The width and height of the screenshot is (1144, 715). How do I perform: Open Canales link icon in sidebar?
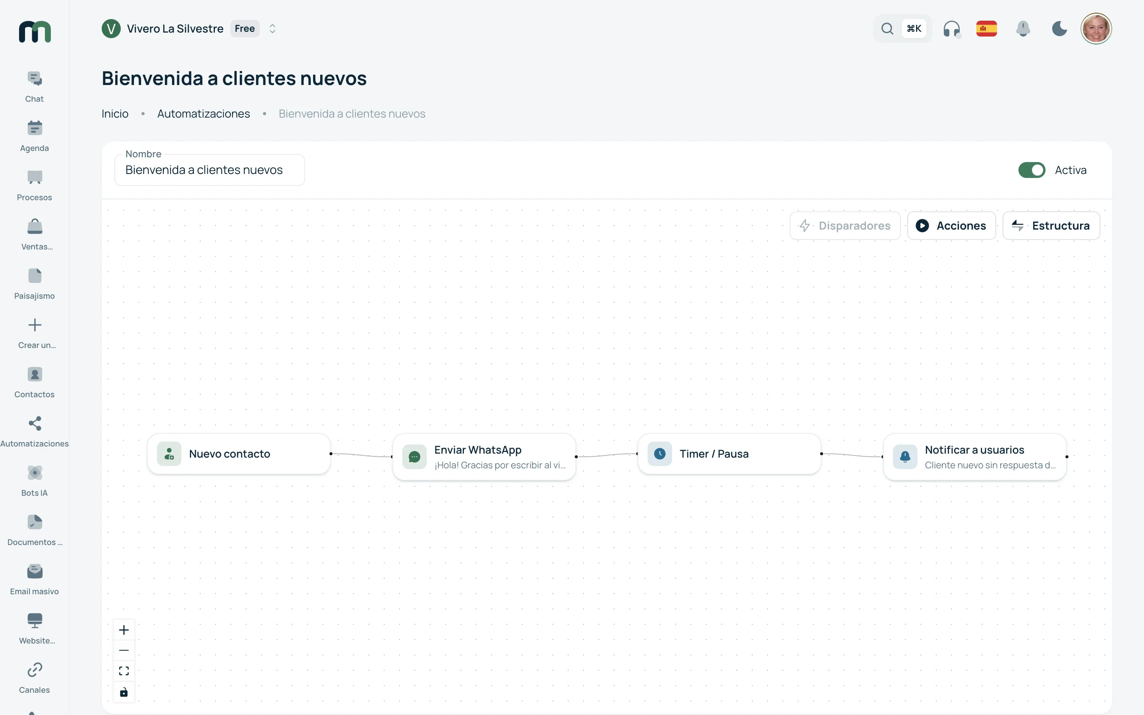[35, 678]
